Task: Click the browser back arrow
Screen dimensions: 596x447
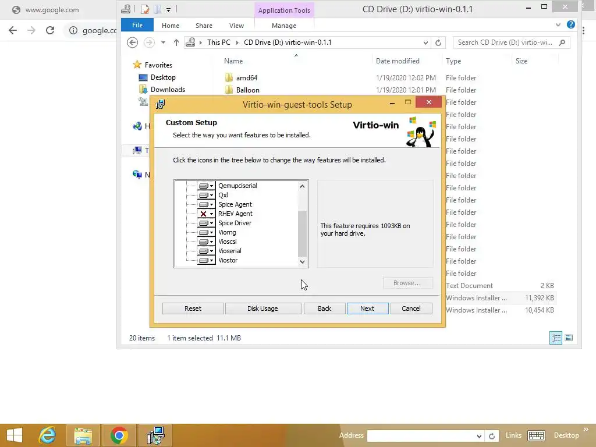Action: (x=13, y=30)
